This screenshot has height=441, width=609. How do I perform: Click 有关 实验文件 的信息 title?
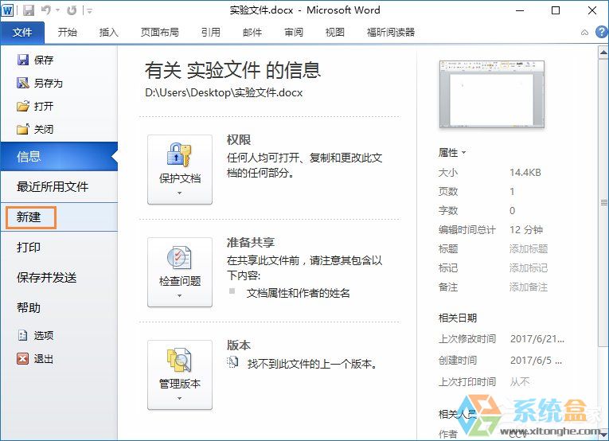[x=232, y=70]
